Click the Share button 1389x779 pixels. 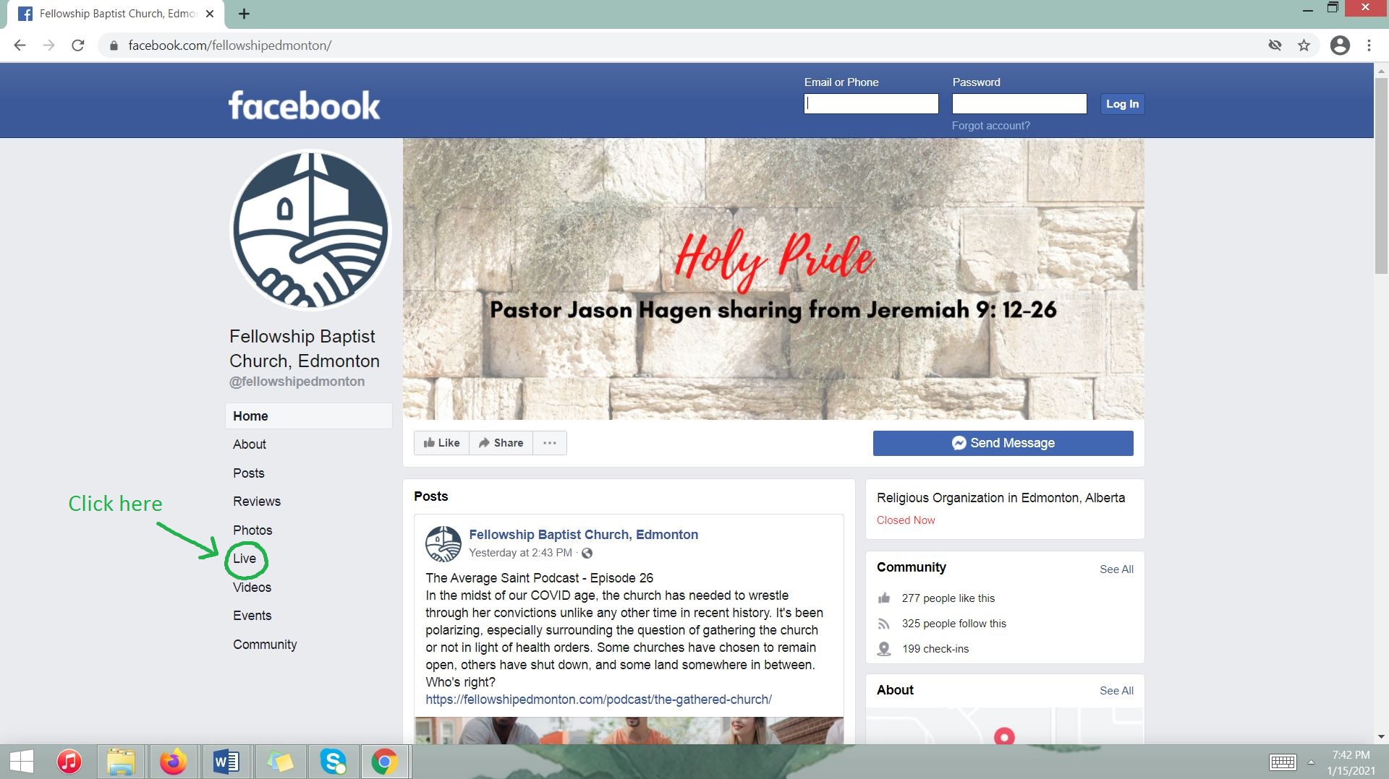pos(501,443)
